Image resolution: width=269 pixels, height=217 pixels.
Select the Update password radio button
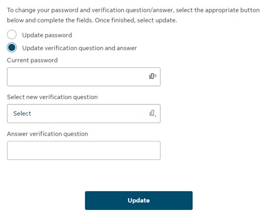tap(12, 35)
